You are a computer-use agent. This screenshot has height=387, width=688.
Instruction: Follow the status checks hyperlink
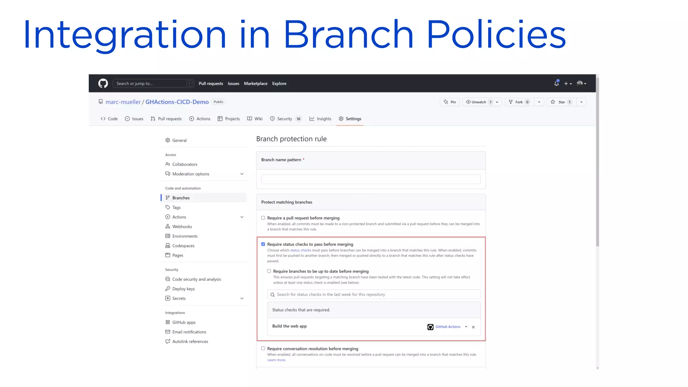[300, 250]
